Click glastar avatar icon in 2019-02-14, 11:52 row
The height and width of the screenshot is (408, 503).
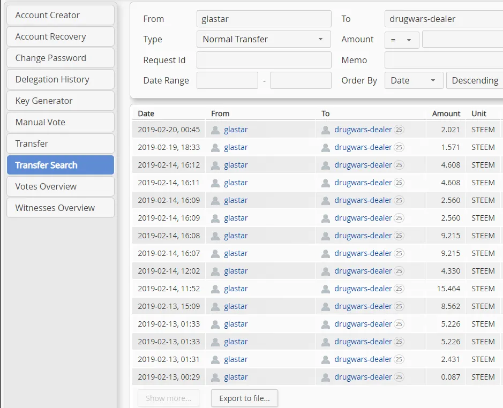[215, 289]
